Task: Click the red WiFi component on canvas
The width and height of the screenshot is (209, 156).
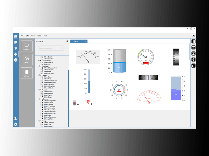Action: (x=88, y=102)
